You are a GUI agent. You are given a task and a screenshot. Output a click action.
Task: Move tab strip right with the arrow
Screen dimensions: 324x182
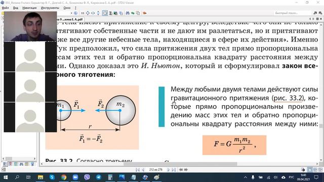point(313,19)
